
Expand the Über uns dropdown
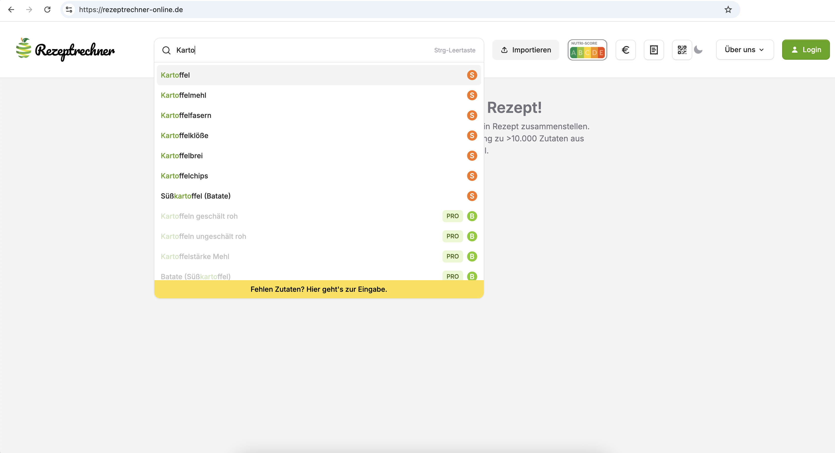[x=745, y=50]
